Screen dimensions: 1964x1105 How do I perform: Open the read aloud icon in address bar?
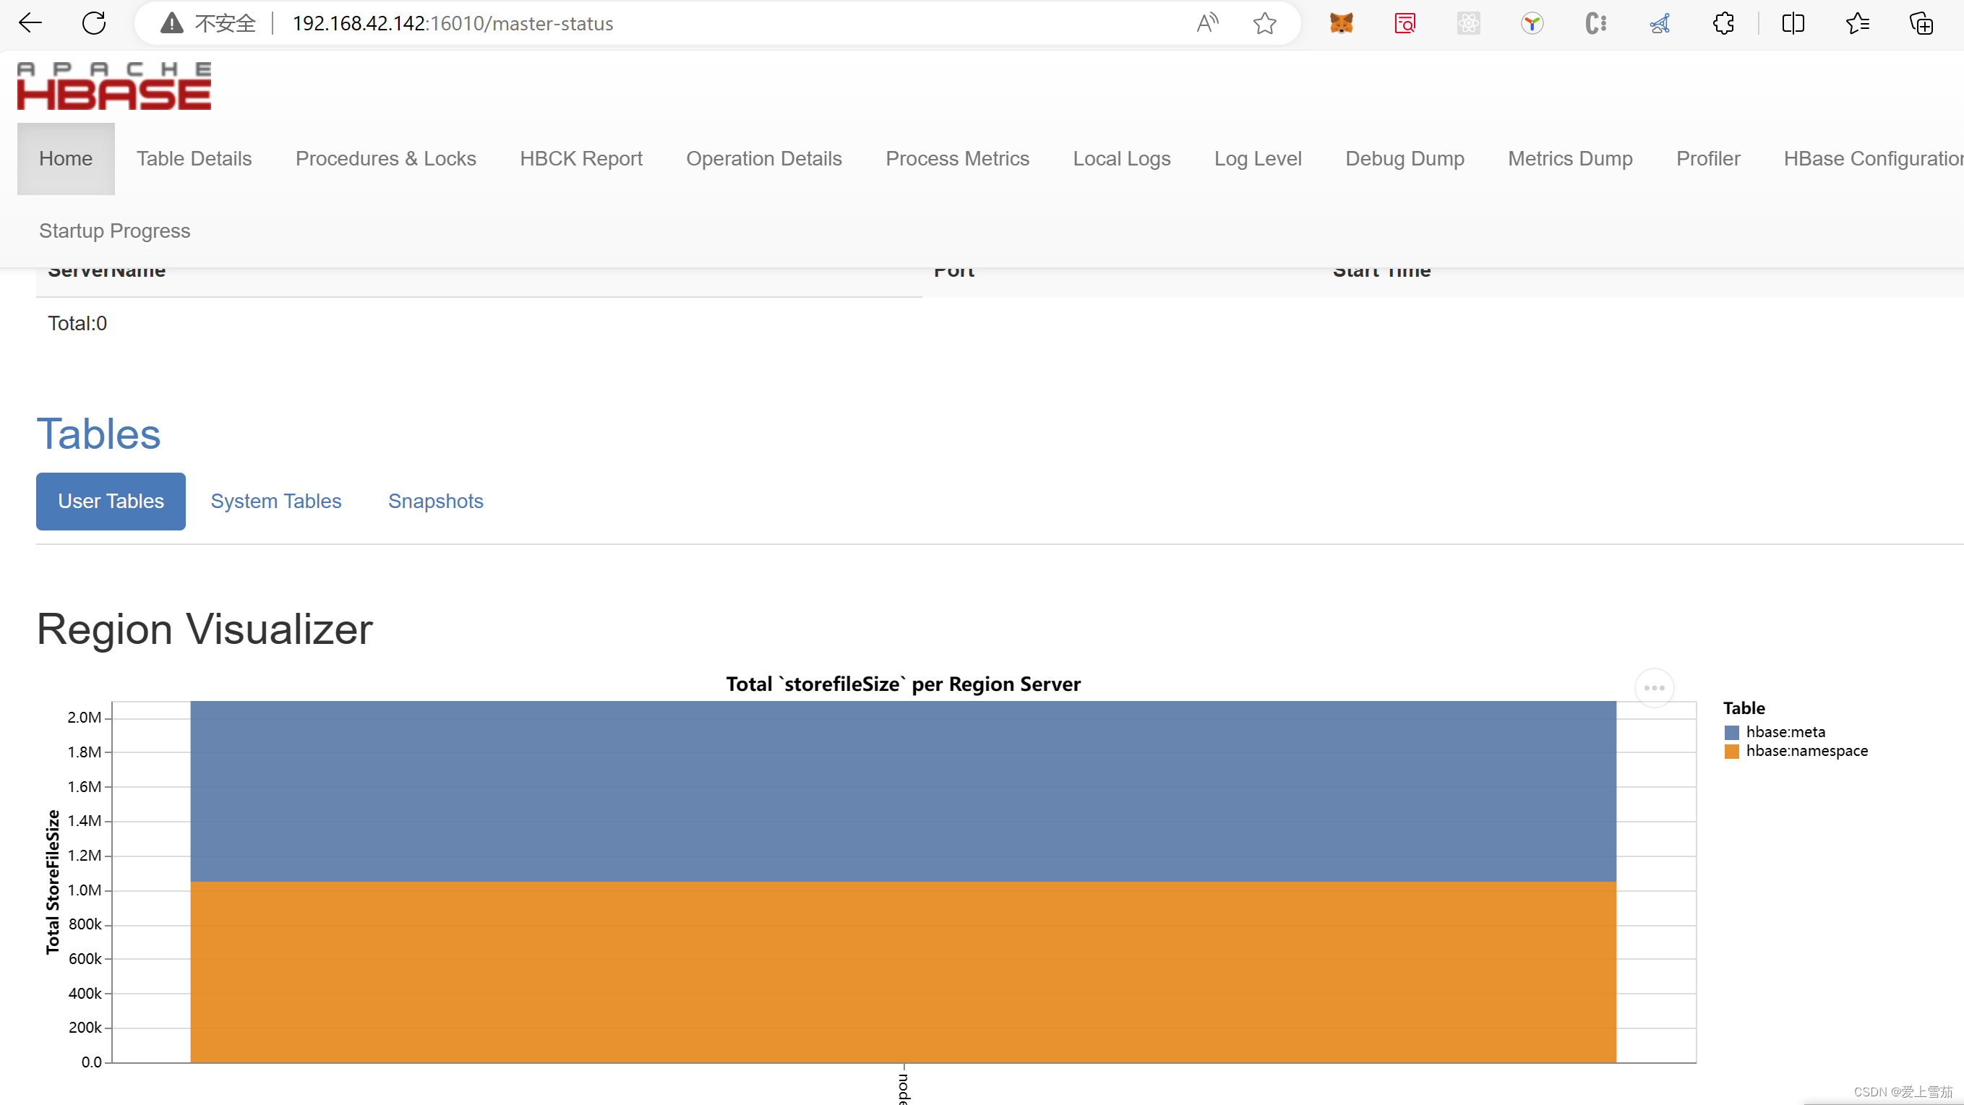[1208, 23]
